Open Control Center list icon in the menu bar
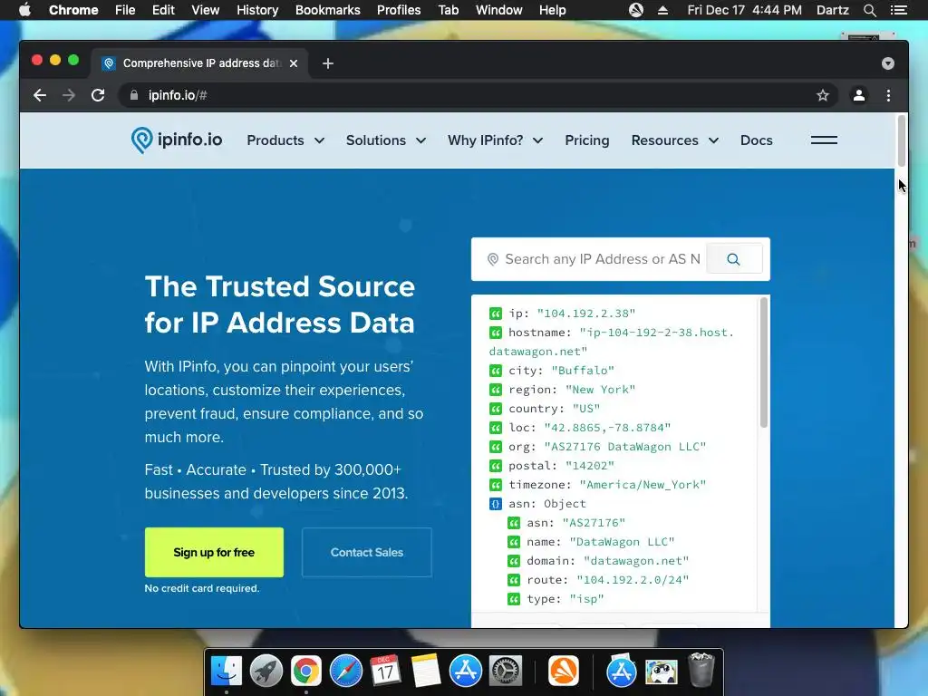 [899, 10]
